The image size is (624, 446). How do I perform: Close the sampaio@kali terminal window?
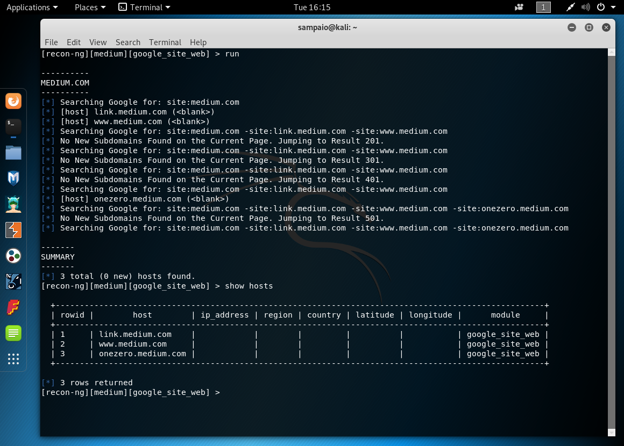tap(606, 27)
